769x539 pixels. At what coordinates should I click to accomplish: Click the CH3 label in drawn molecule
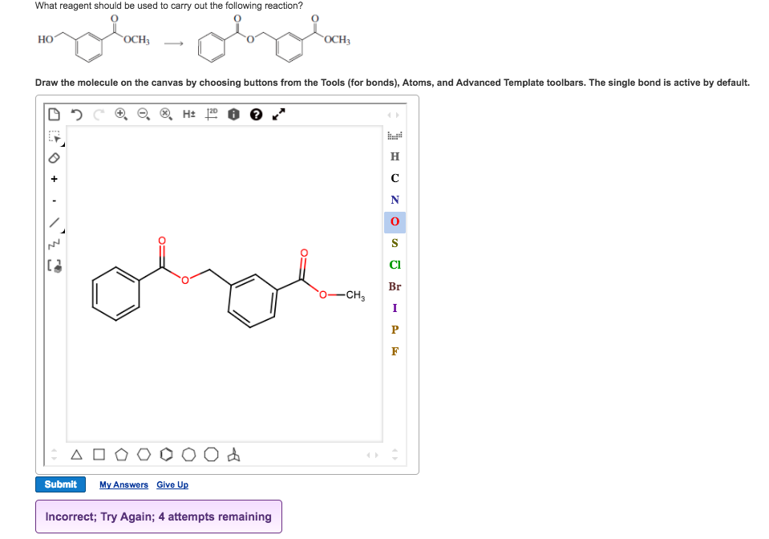[x=355, y=295]
